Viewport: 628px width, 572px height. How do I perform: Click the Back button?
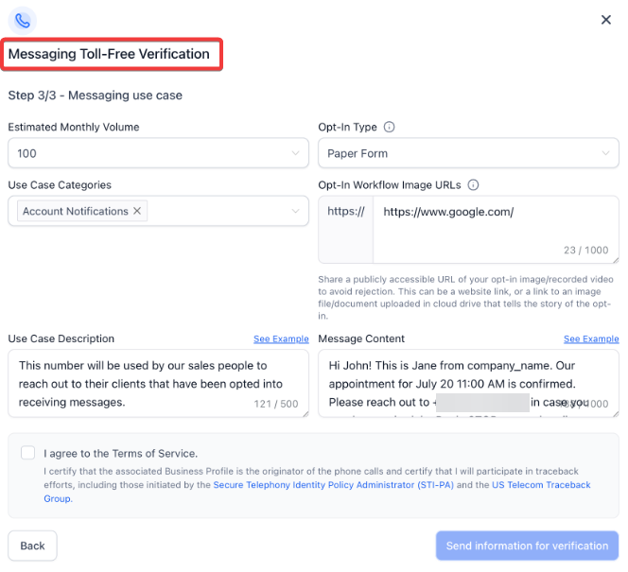click(32, 546)
